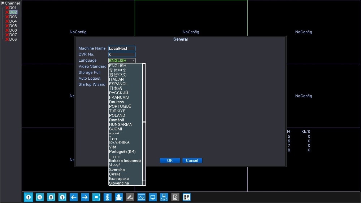
Task: Click the OK button
Action: [170, 161]
